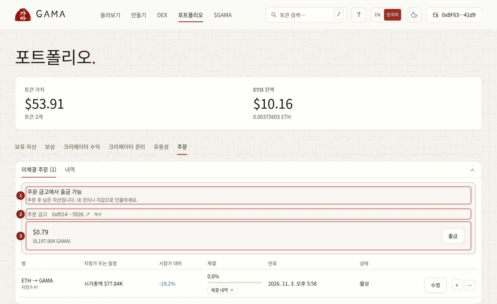This screenshot has height=304, width=497.
Task: Click the GAMA red seal logo
Action: pyautogui.click(x=23, y=14)
